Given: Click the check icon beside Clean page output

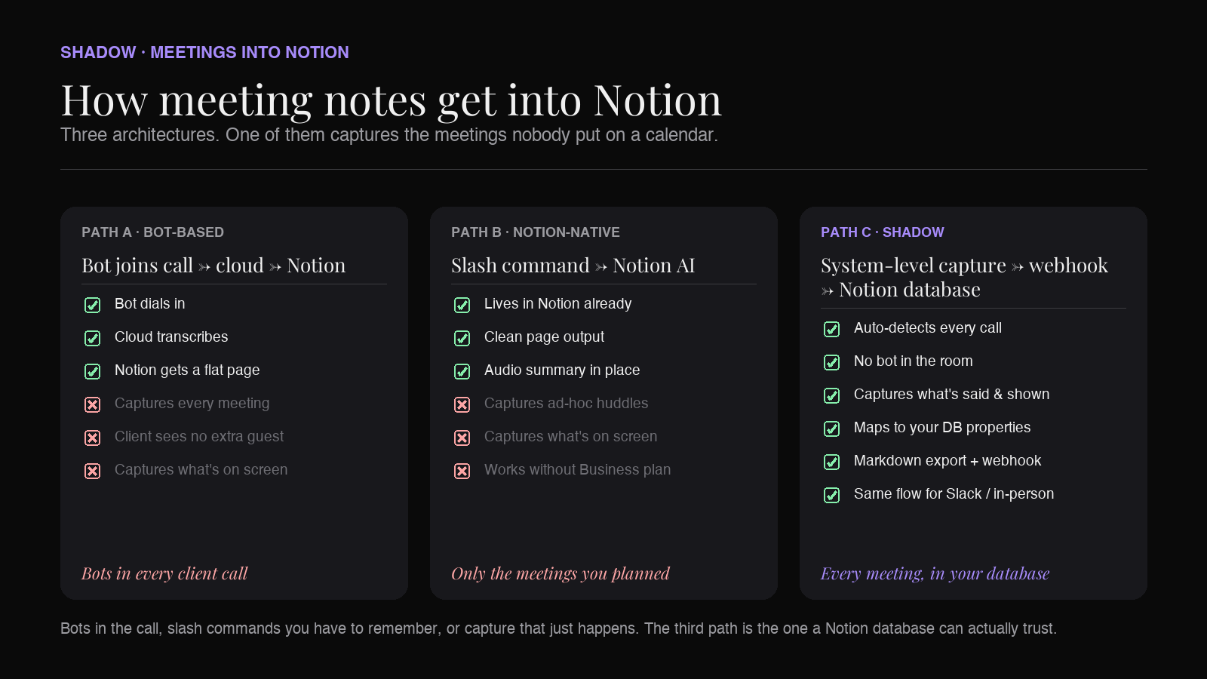Looking at the screenshot, I should click(x=462, y=338).
